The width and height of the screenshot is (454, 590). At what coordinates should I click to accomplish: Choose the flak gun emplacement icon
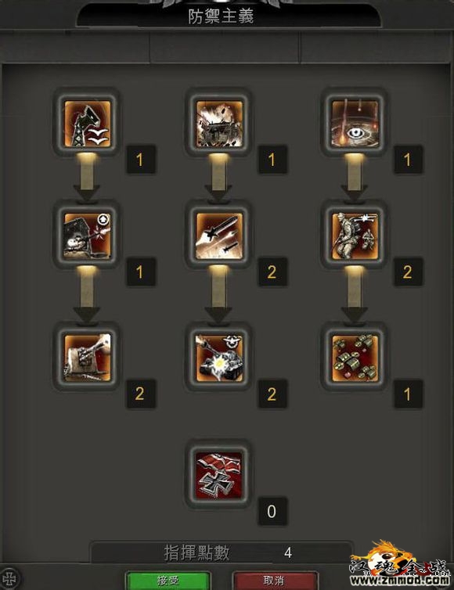click(x=87, y=357)
